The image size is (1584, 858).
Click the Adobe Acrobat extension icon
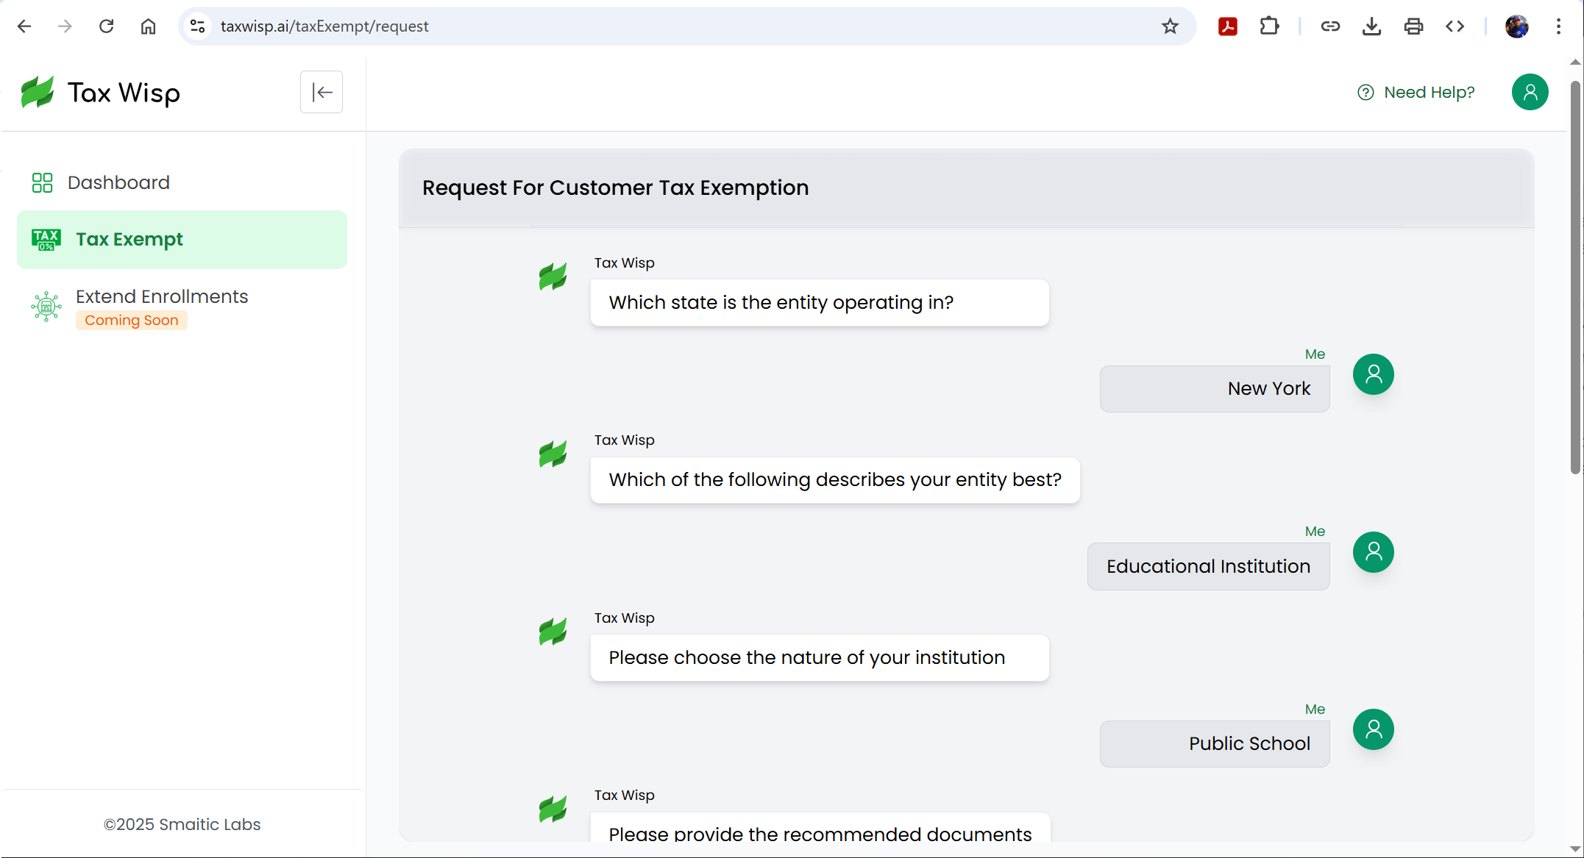(1227, 26)
